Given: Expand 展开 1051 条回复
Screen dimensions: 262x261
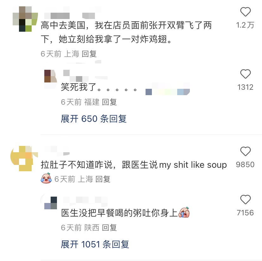Looking at the screenshot, I should [x=95, y=244].
